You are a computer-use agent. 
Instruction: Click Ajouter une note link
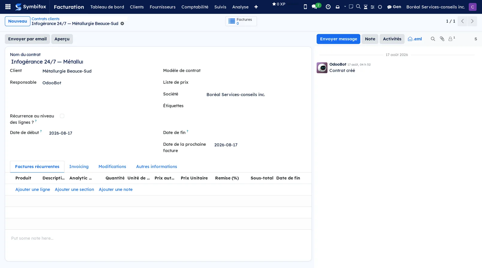tap(116, 189)
